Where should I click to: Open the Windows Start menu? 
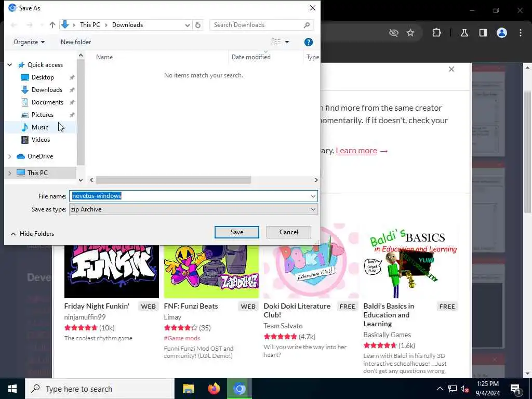pos(12,389)
